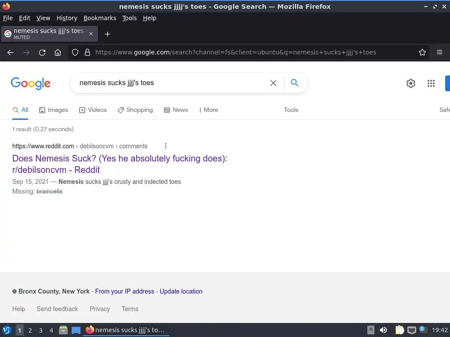This screenshot has height=337, width=450.
Task: Click the eject removable media tray icon
Action: tap(371, 330)
